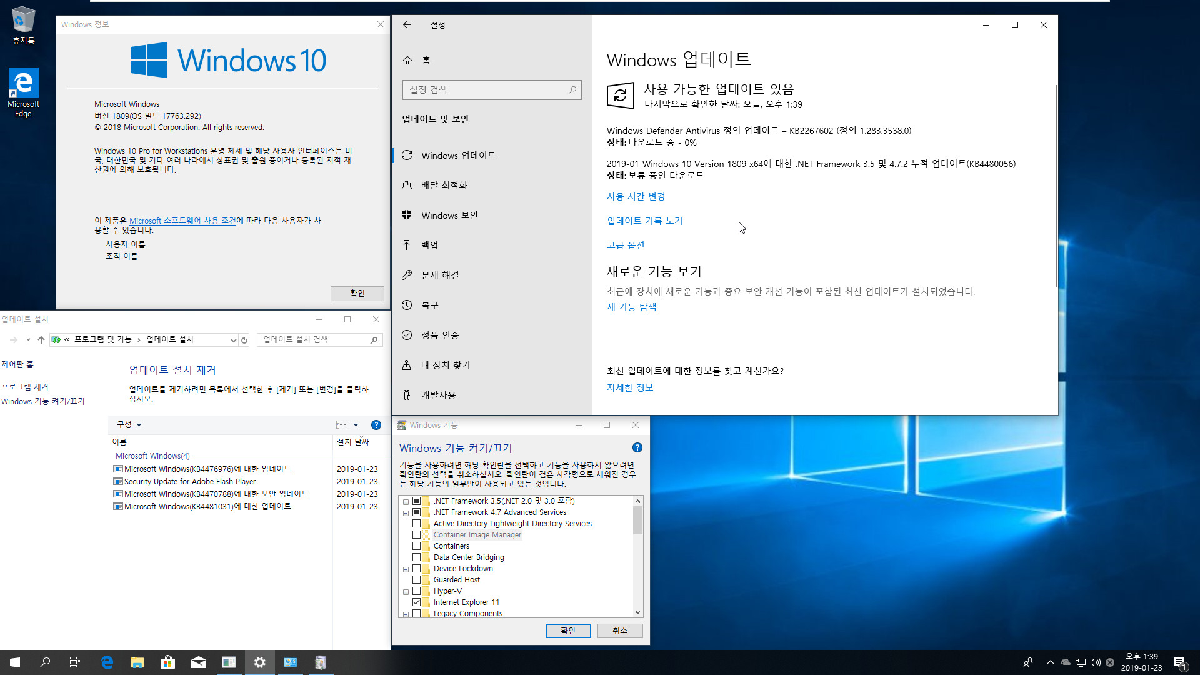The height and width of the screenshot is (675, 1200).
Task: Open the Start menu
Action: tap(15, 662)
